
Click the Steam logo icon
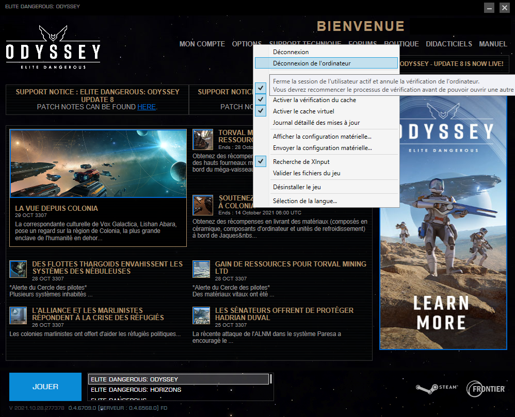437,389
